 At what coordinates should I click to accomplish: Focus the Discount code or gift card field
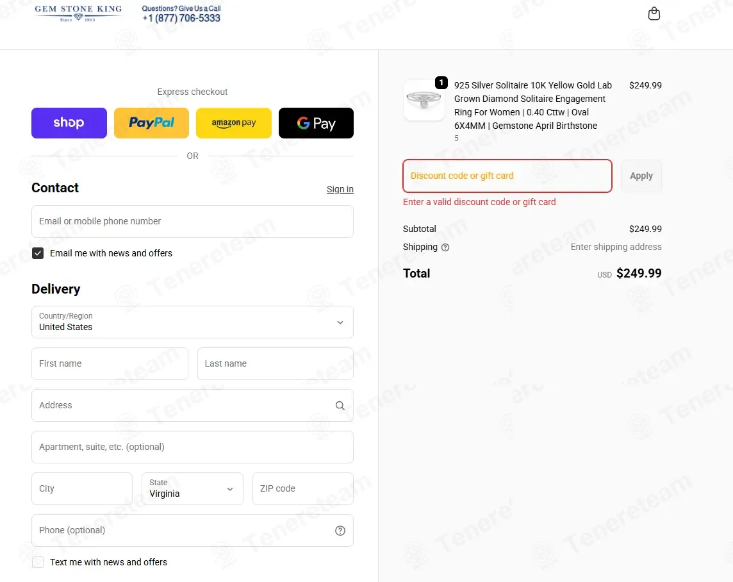click(507, 176)
